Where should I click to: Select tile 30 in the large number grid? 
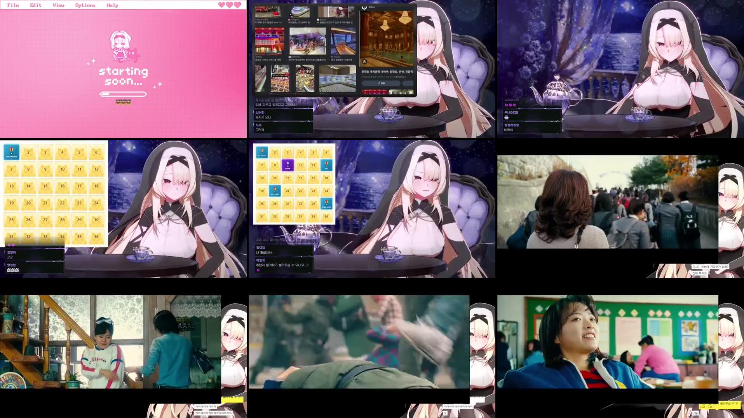(x=96, y=220)
